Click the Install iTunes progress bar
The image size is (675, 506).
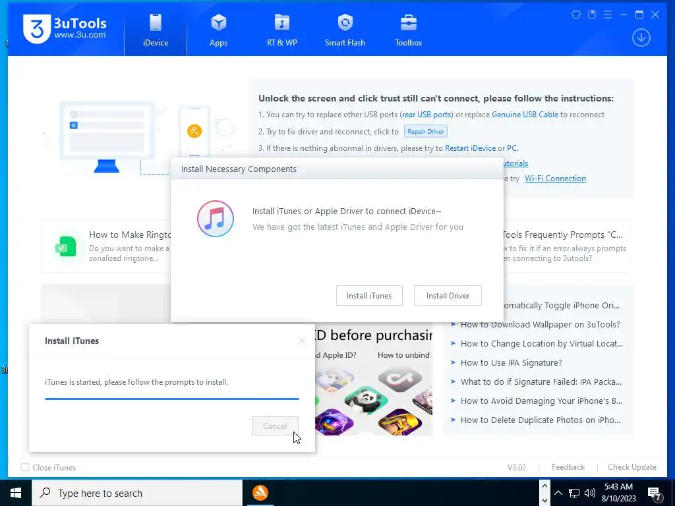coord(172,399)
